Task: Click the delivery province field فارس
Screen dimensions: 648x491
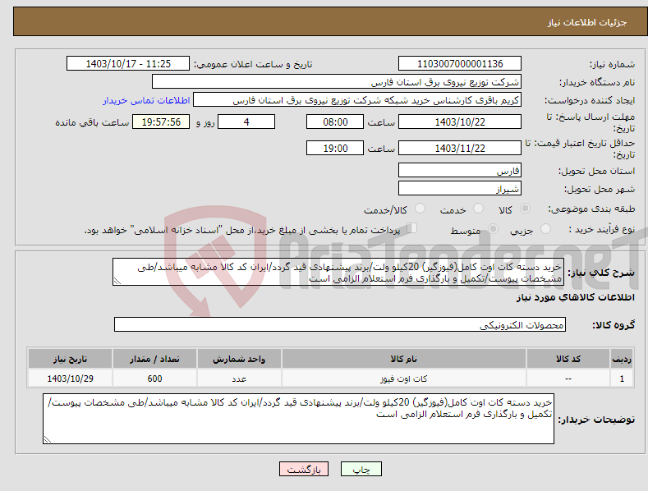Action: pos(460,170)
